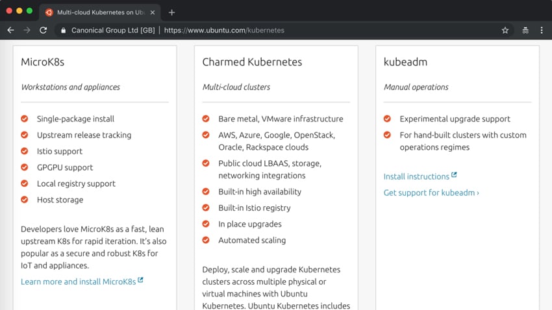Viewport: 552px width, 310px height.
Task: Click the Experimental upgrade support text
Action: click(455, 119)
